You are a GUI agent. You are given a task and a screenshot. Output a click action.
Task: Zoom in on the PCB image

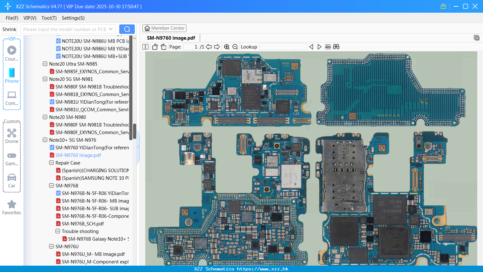coord(227,47)
